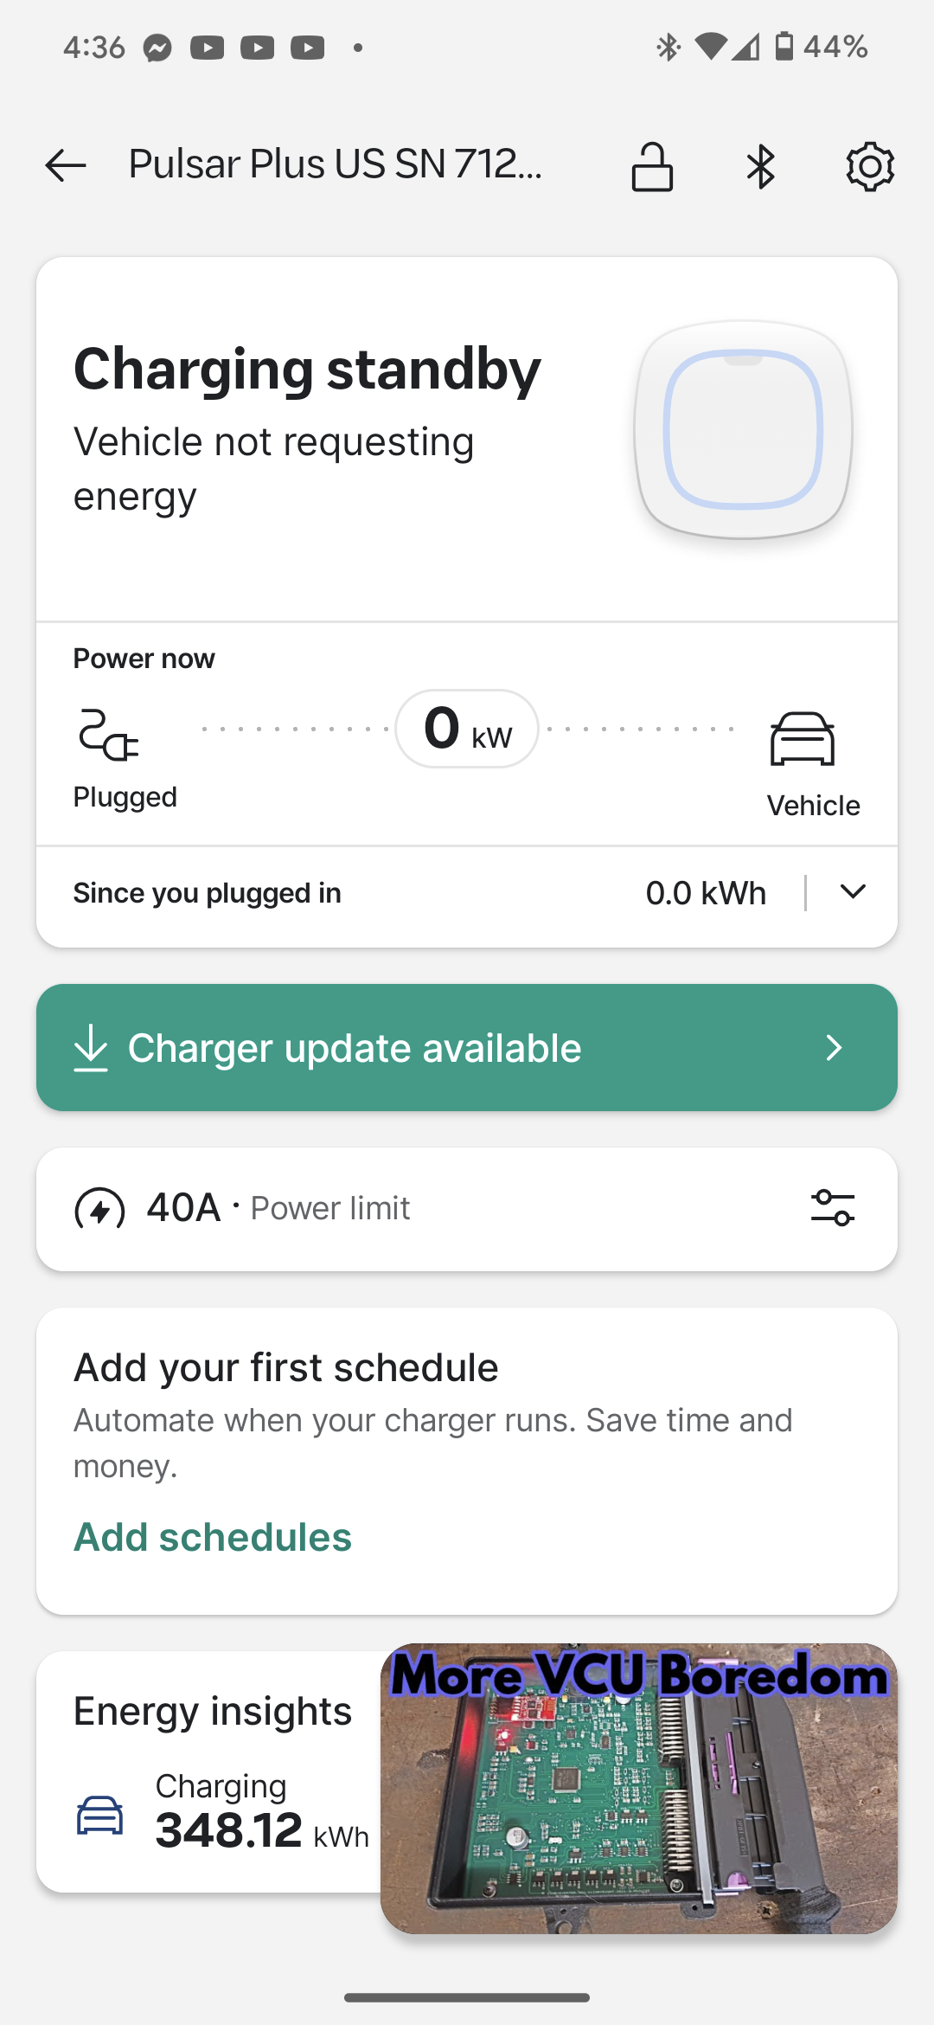Tap the Energy insights car icon
The width and height of the screenshot is (934, 2025).
pyautogui.click(x=100, y=1816)
